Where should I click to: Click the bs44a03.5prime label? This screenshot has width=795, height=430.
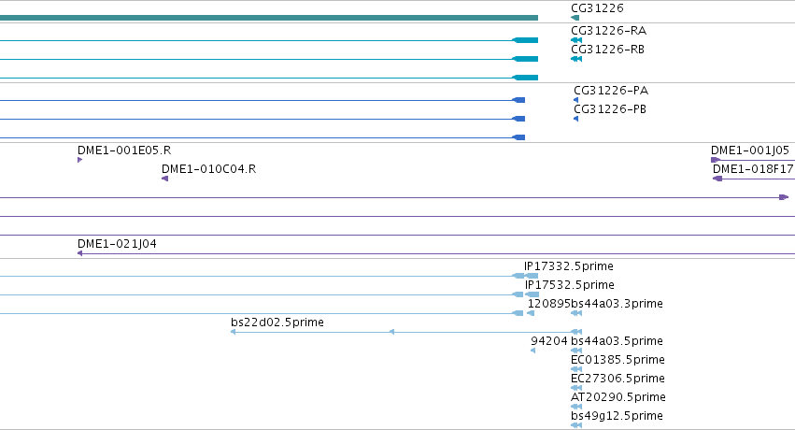point(618,341)
